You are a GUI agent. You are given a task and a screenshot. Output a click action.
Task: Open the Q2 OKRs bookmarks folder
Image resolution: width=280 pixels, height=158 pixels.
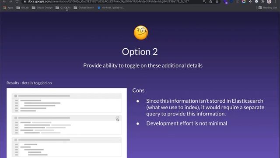tap(63, 8)
